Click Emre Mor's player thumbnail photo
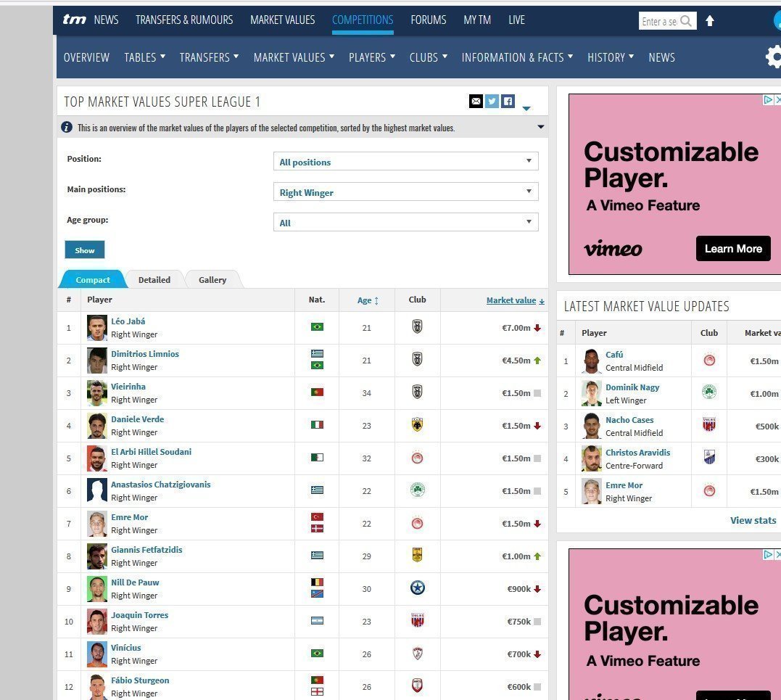 pos(96,524)
